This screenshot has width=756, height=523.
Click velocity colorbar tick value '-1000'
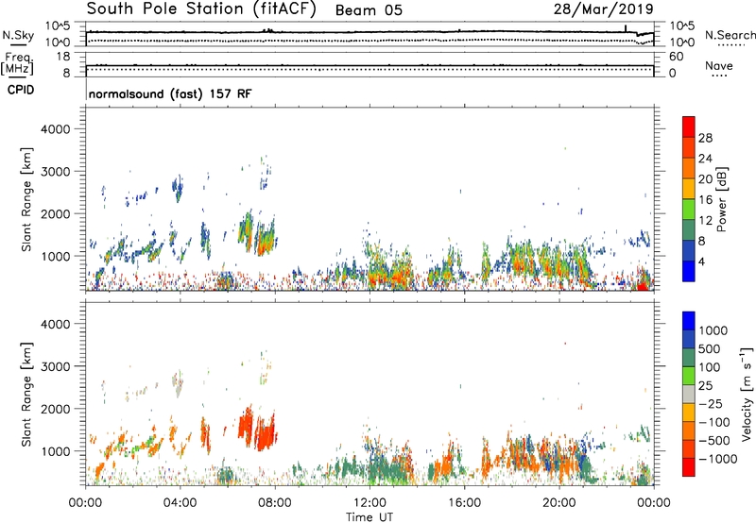coord(717,459)
